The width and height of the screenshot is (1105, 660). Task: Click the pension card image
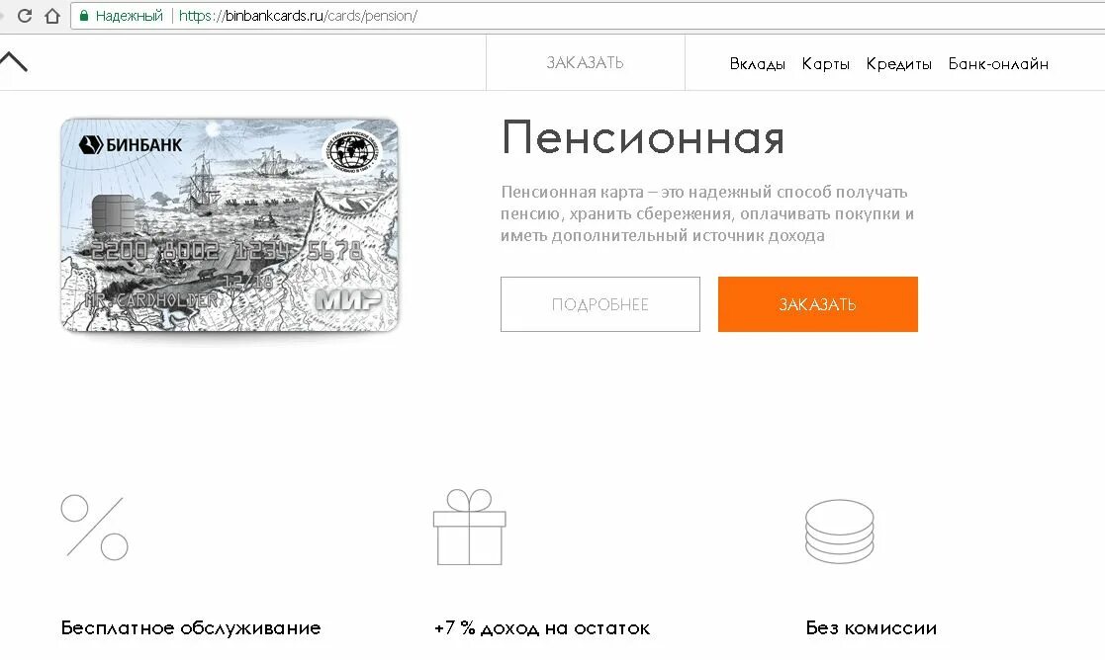230,225
